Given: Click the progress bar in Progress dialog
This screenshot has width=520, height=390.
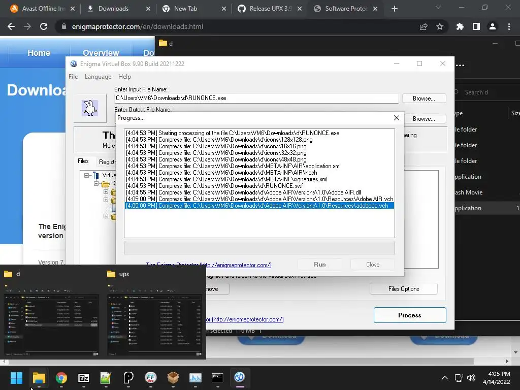Looking at the screenshot, I should coord(259,248).
